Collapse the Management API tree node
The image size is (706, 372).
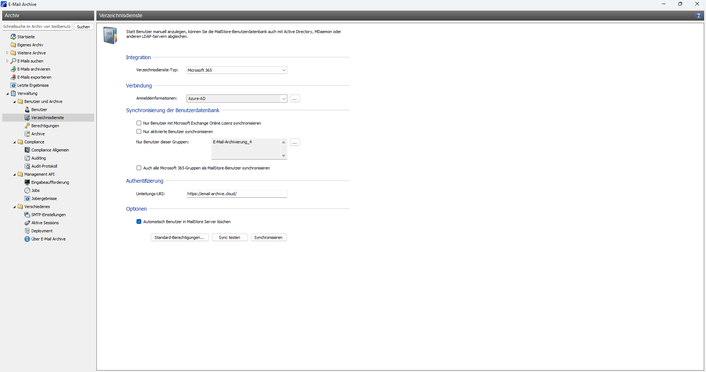(14, 174)
